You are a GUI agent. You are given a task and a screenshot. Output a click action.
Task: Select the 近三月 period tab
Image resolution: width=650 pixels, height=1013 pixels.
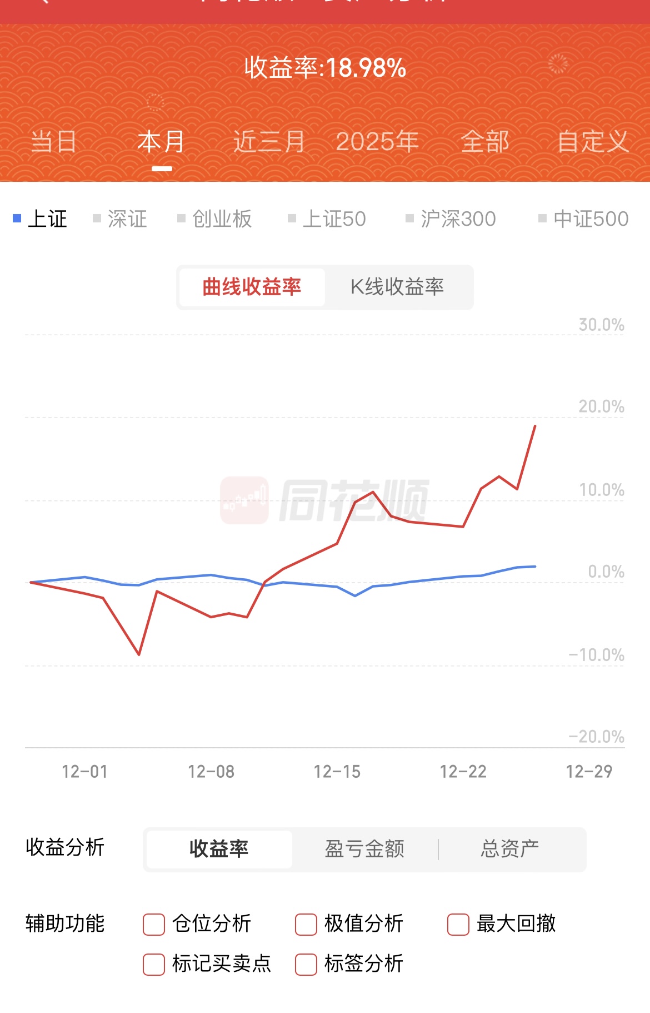(269, 142)
